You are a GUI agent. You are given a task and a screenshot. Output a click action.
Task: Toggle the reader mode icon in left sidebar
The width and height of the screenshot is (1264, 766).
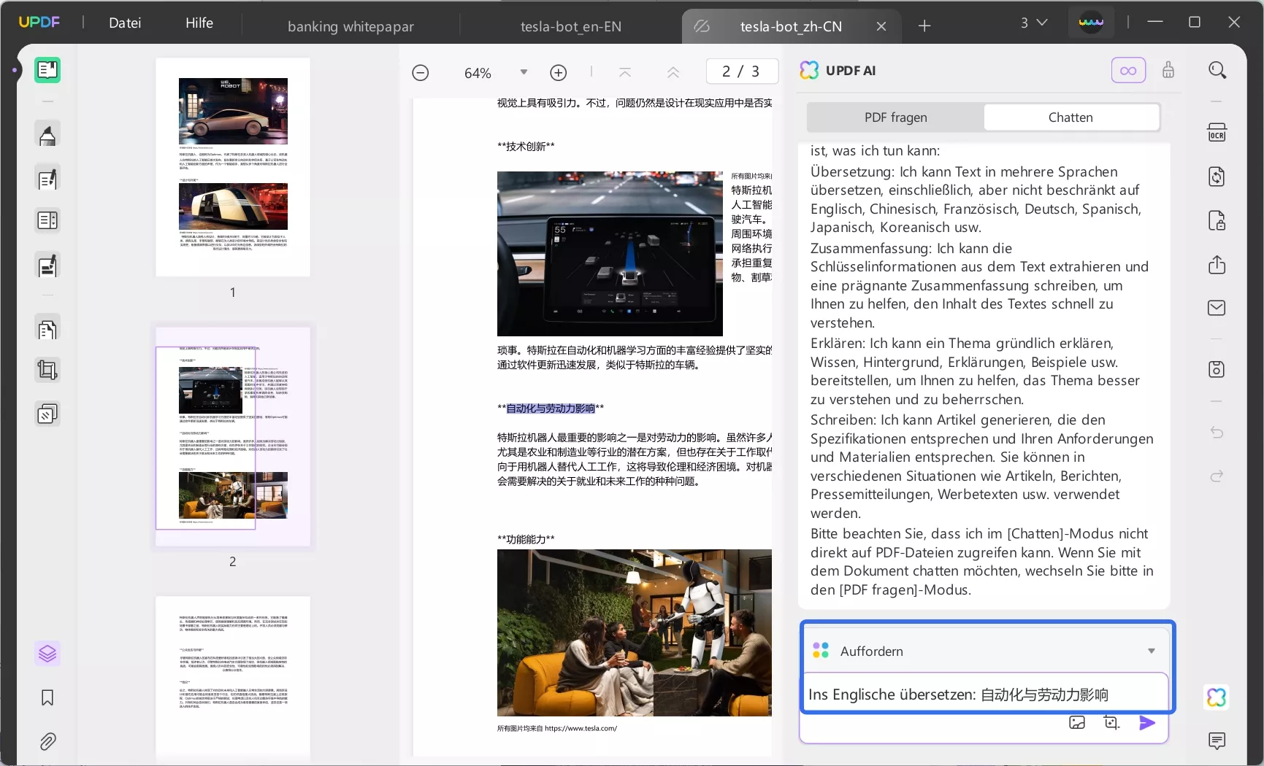[47, 70]
